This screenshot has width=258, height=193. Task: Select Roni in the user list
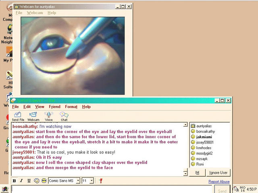200,164
